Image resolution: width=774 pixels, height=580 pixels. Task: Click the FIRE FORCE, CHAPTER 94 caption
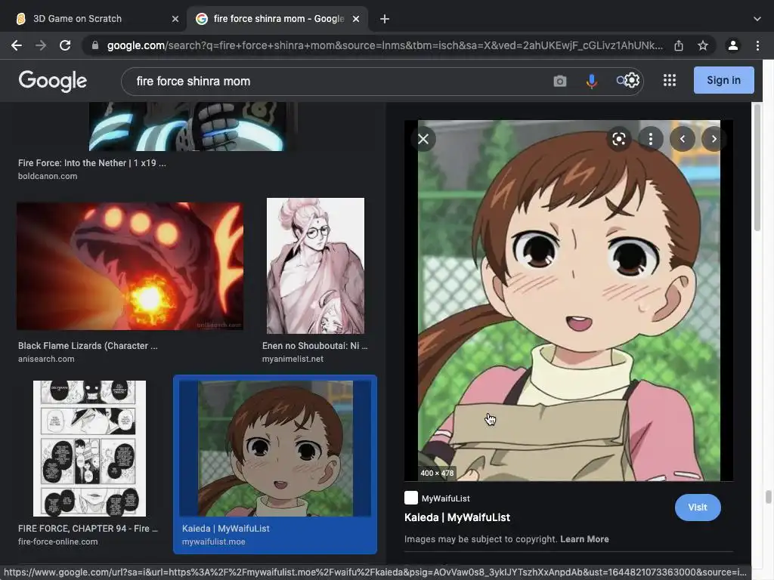(x=88, y=528)
